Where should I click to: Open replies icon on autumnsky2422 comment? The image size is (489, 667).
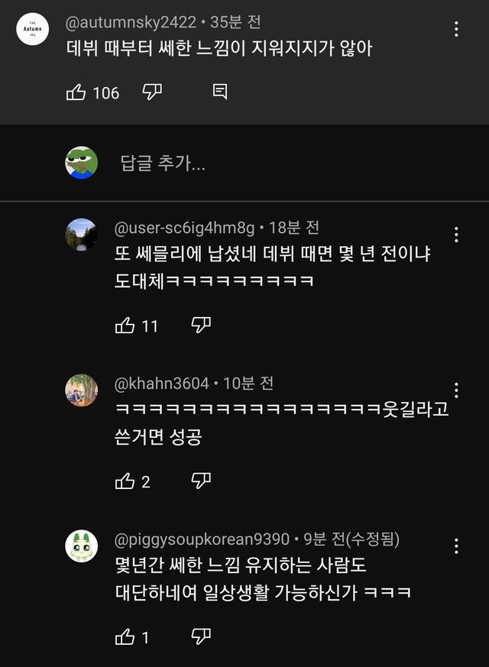click(219, 92)
